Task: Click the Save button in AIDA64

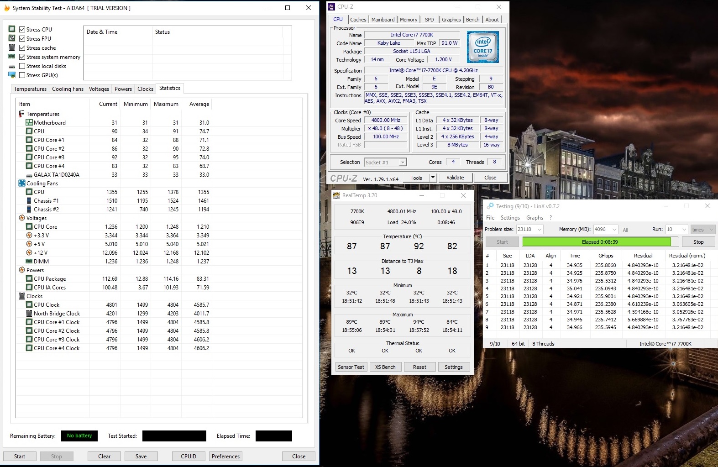Action: point(141,456)
